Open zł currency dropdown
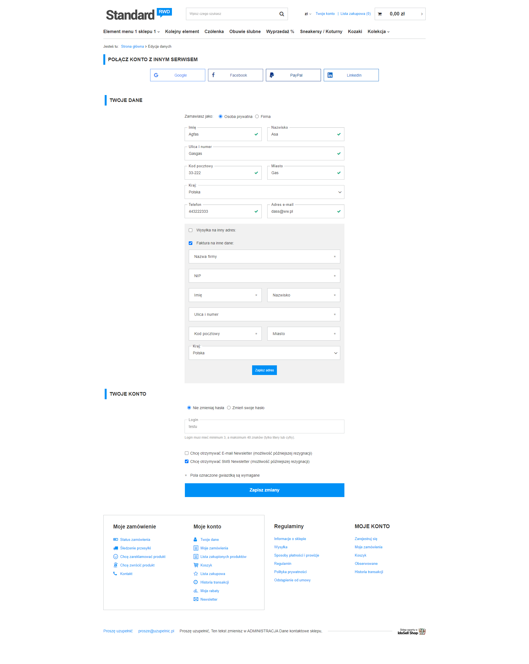The width and height of the screenshot is (529, 664). [x=307, y=14]
